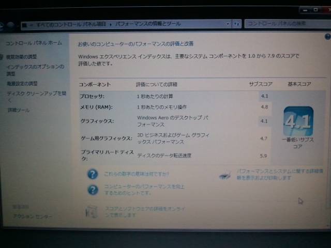The height and width of the screenshot is (248, 331).
Task: Expand the breadcrumb chevron before すべてのコントロール
Action: click(31, 25)
